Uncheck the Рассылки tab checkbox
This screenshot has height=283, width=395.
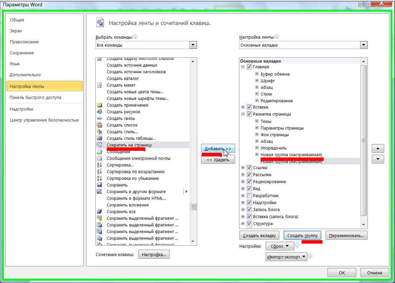[249, 174]
